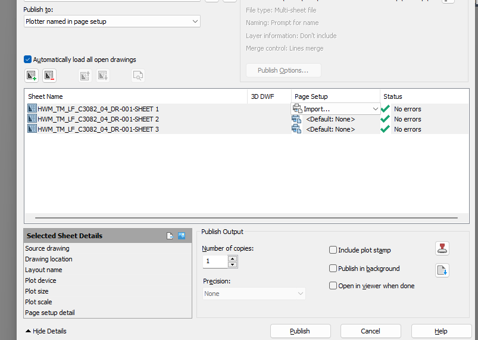Click the Remove Sheets icon
478x340 pixels.
pyautogui.click(x=49, y=76)
